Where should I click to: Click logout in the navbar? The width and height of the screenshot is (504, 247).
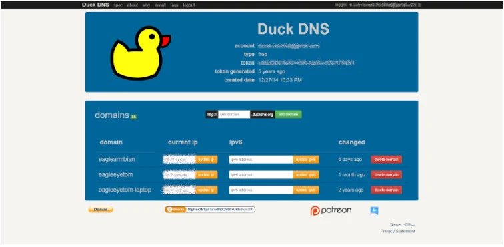click(x=189, y=5)
